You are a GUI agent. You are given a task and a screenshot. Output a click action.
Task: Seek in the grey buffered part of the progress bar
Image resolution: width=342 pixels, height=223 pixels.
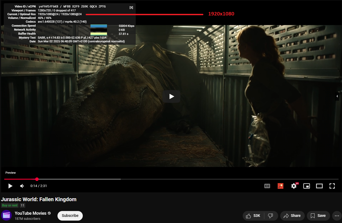pos(79,179)
